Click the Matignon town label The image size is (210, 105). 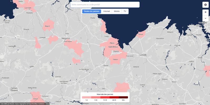(170, 32)
